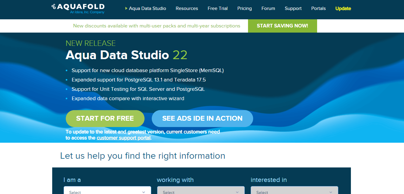Open the Support menu
Screen dimensions: 404x194
click(293, 8)
